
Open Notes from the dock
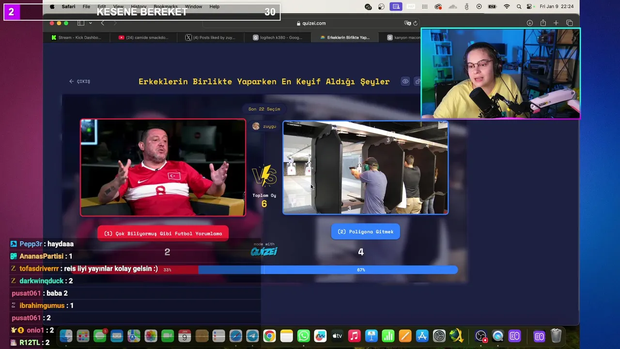coord(286,336)
